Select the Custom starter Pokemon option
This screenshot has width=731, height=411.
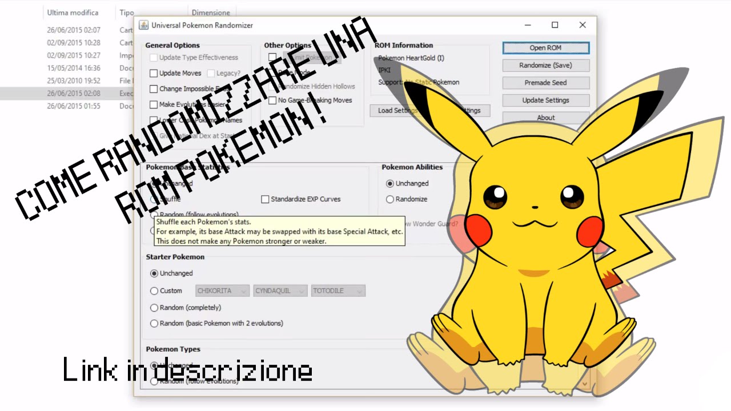click(x=154, y=291)
